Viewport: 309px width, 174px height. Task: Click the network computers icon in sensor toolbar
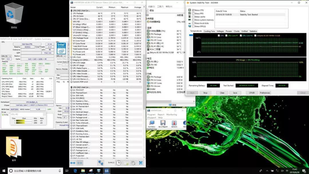point(101,163)
